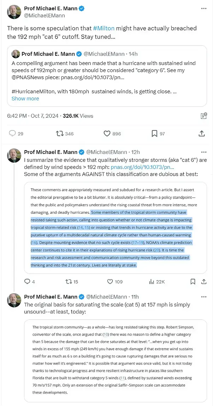Viewport: 213px width, 406px height.
Task: Click the reply icon showing 29 replies
Action: [12, 134]
